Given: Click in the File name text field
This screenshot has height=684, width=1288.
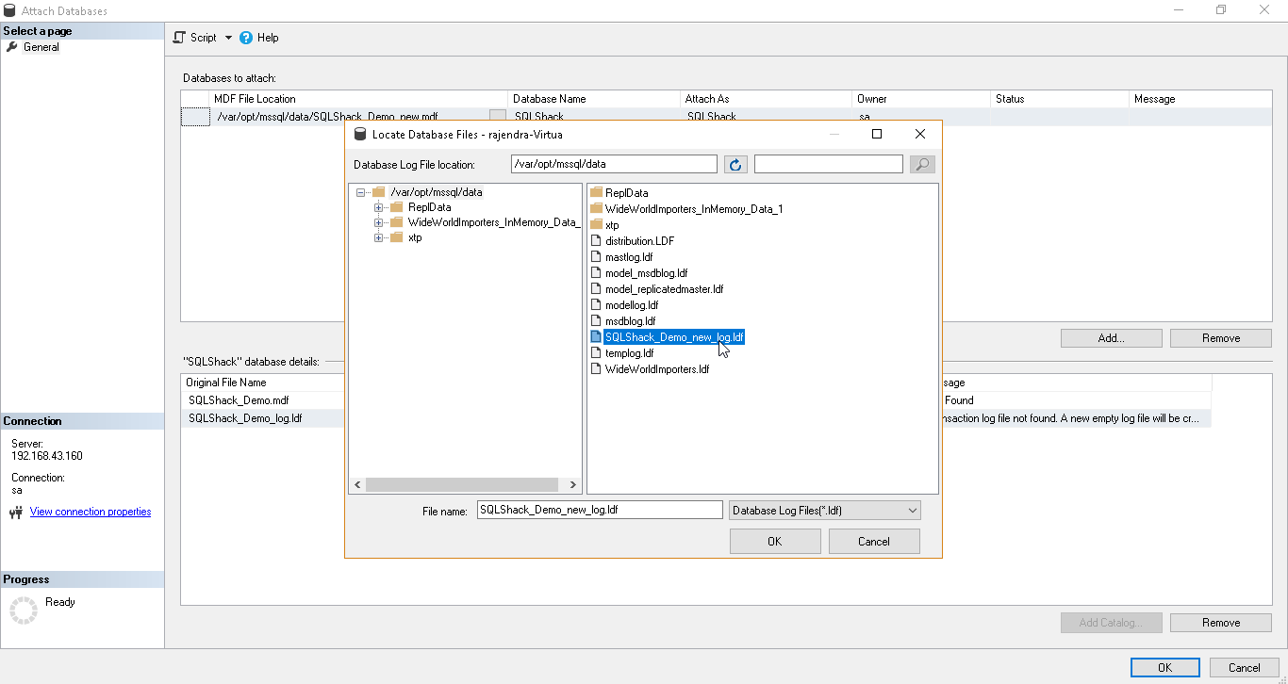Looking at the screenshot, I should [599, 510].
